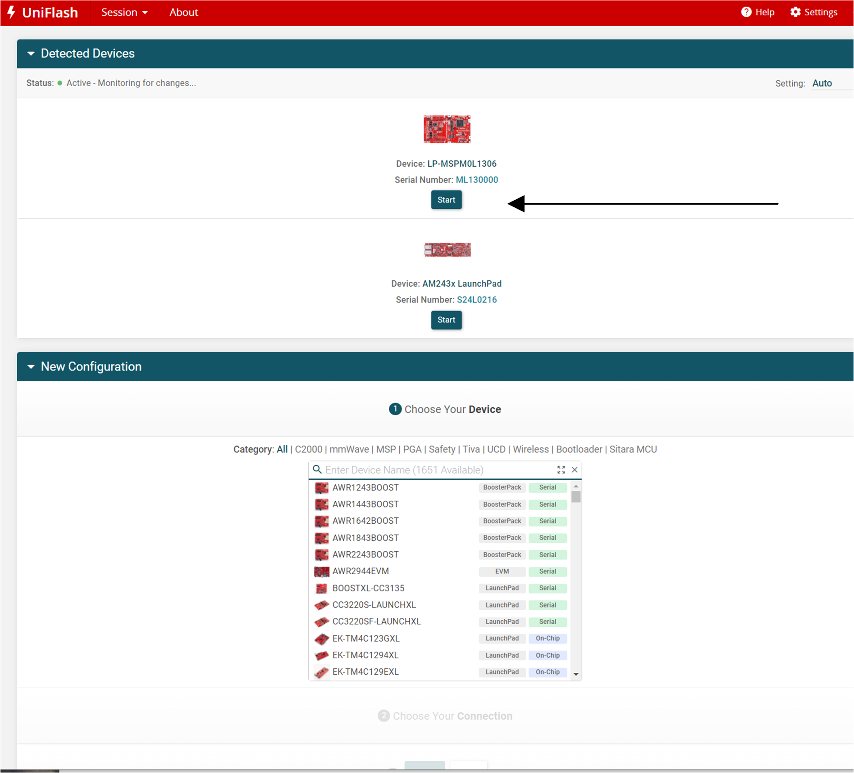854x773 pixels.
Task: Click the Serial tag on AWR1243BOOST row
Action: pyautogui.click(x=548, y=487)
